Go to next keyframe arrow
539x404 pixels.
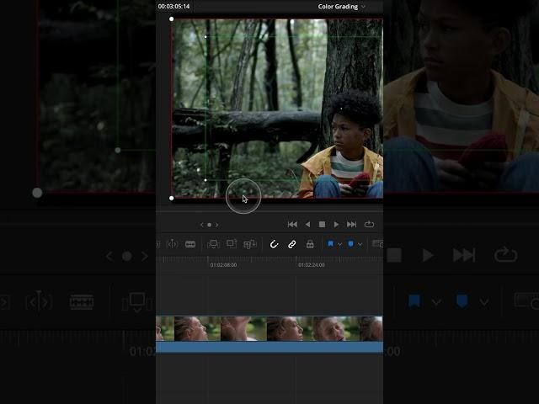click(x=217, y=225)
